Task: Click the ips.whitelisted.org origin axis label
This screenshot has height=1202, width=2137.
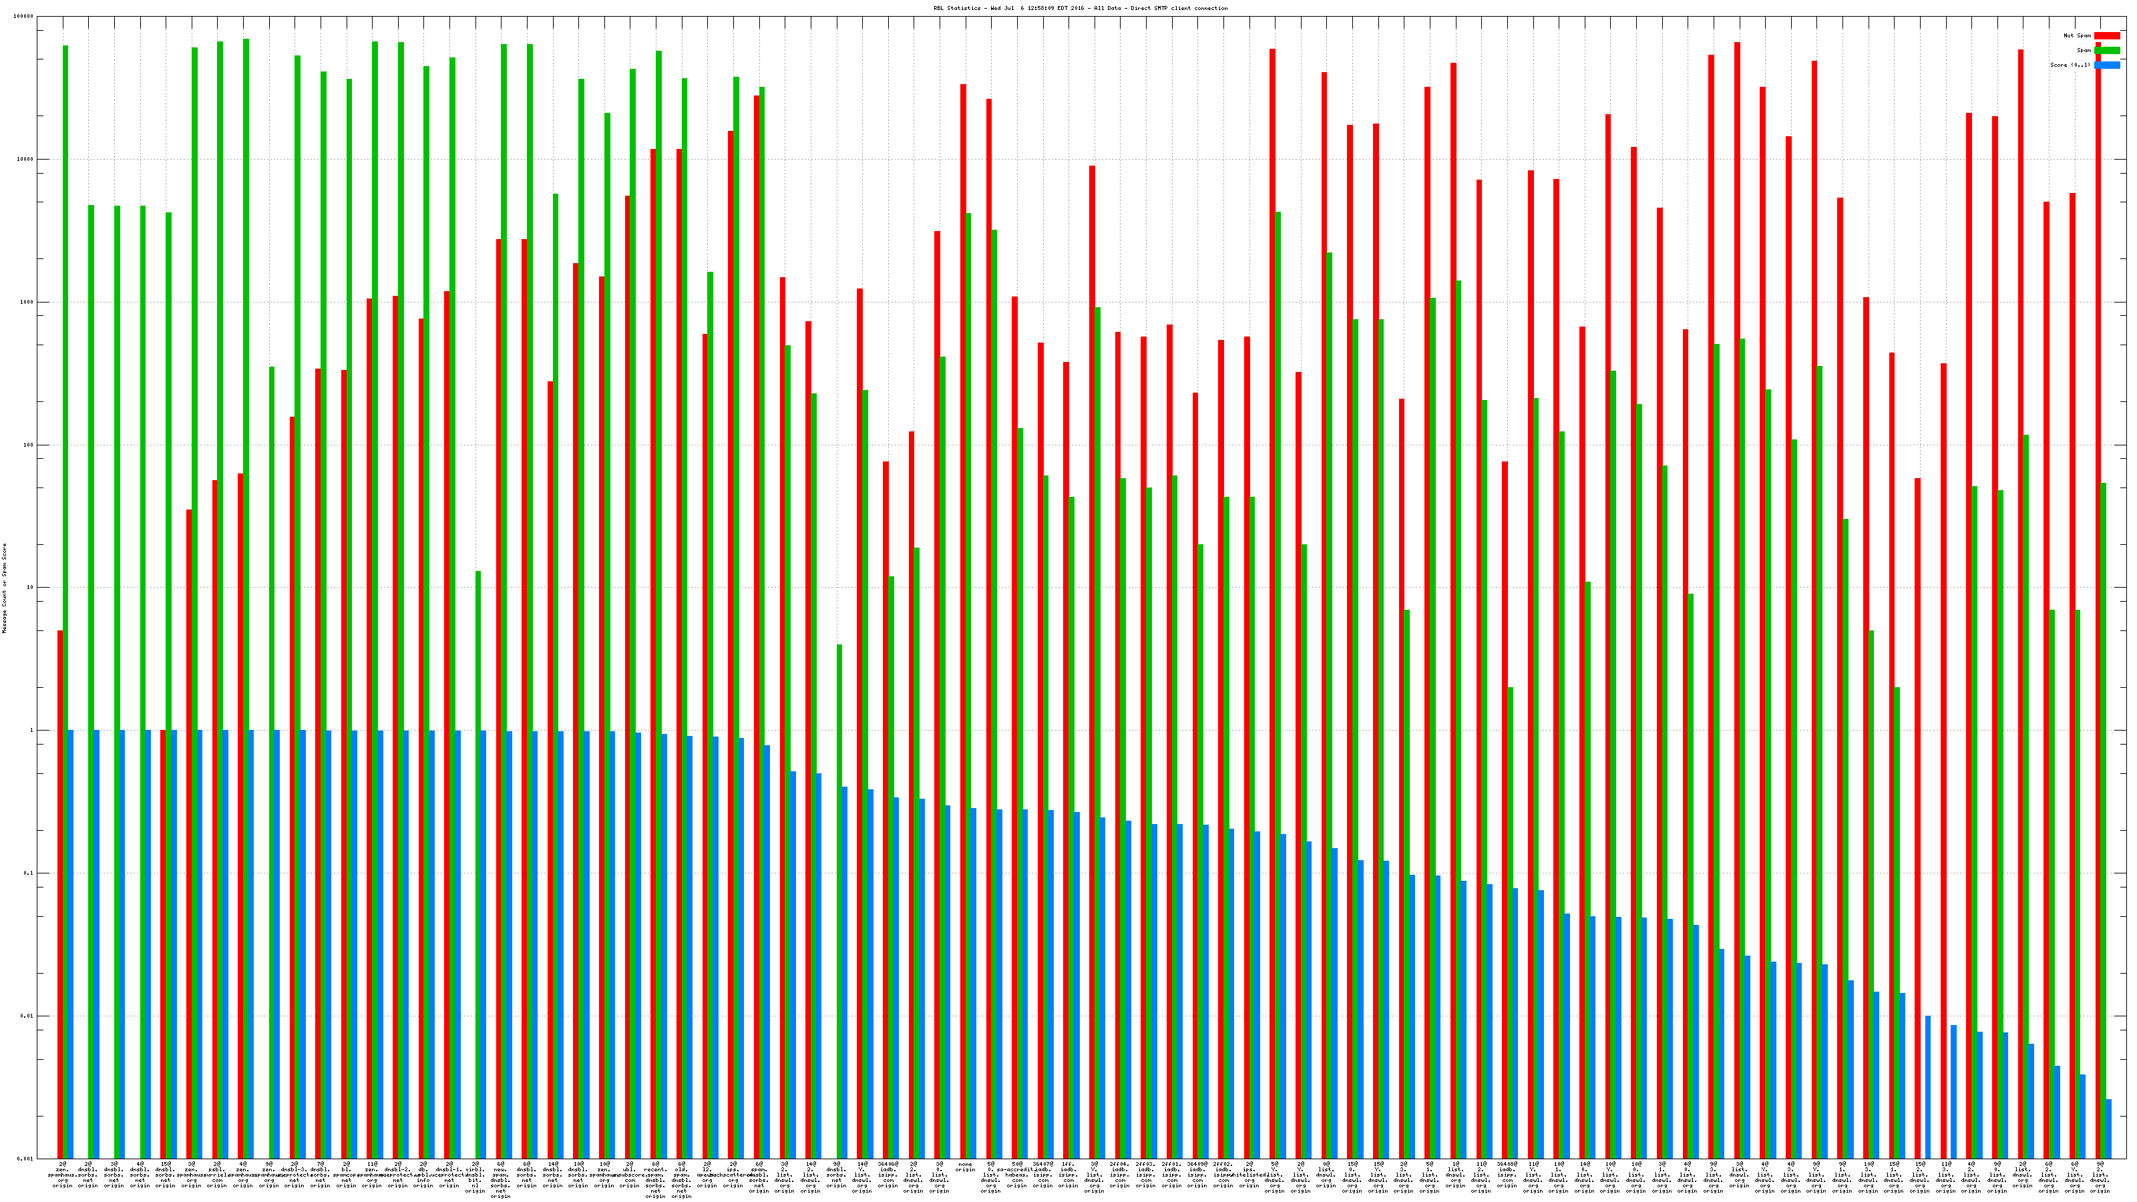Action: [1249, 1175]
